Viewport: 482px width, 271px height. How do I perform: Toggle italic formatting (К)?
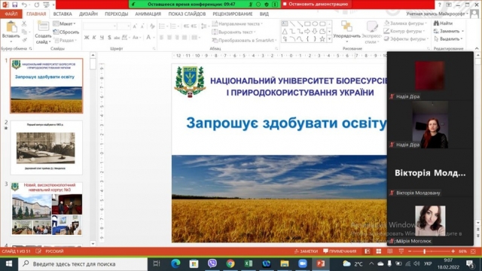pos(94,38)
